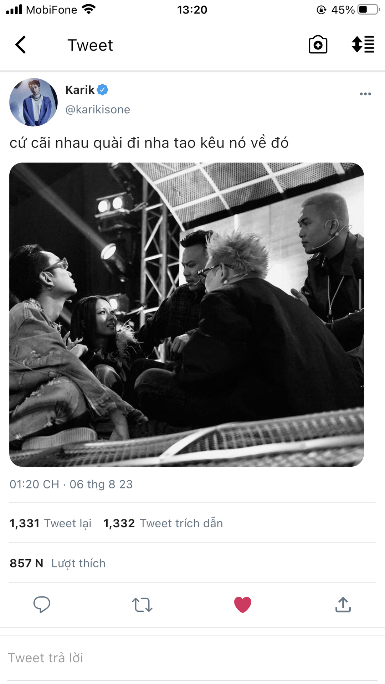The width and height of the screenshot is (385, 684).
Task: Open the Karik display name
Action: pos(80,90)
